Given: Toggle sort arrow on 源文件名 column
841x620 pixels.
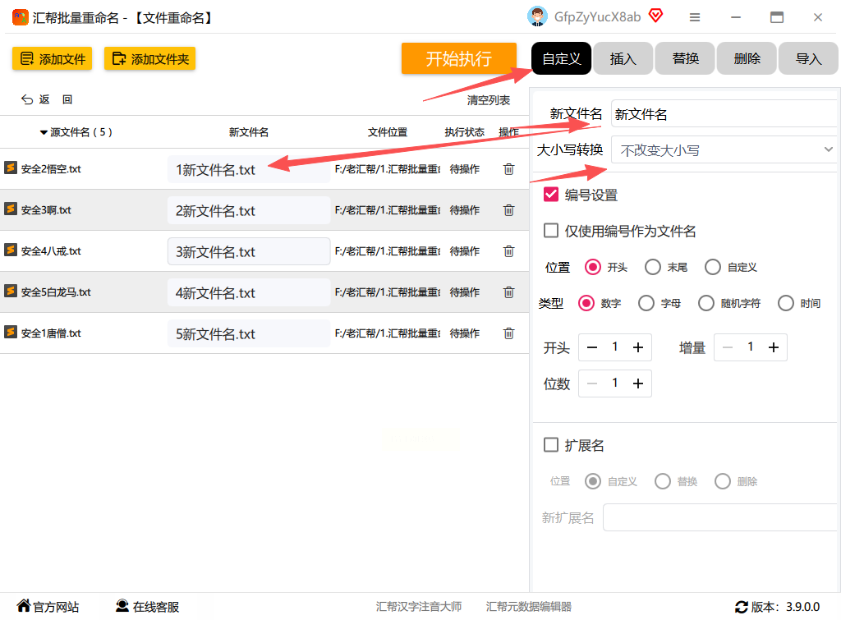Looking at the screenshot, I should (x=44, y=132).
